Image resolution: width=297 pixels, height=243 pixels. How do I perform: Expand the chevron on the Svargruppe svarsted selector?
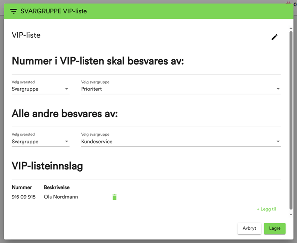click(x=67, y=89)
